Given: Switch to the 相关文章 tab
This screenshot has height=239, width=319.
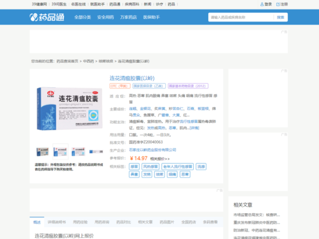Looking at the screenshot, I should [145, 222].
